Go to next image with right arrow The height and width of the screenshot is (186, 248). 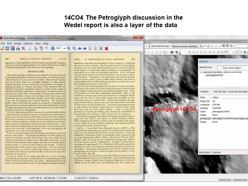coord(85,48)
